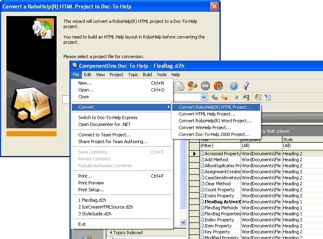323x239 pixels.
Task: Open the View menu
Action: coord(100,75)
